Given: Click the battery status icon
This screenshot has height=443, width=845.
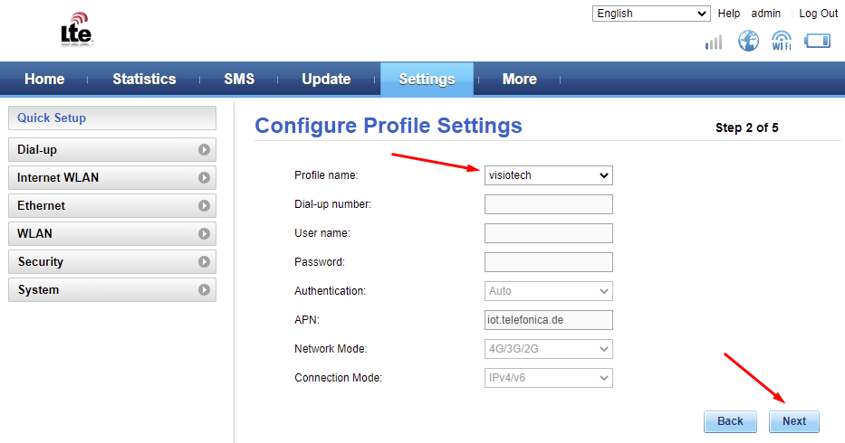Looking at the screenshot, I should tap(817, 41).
